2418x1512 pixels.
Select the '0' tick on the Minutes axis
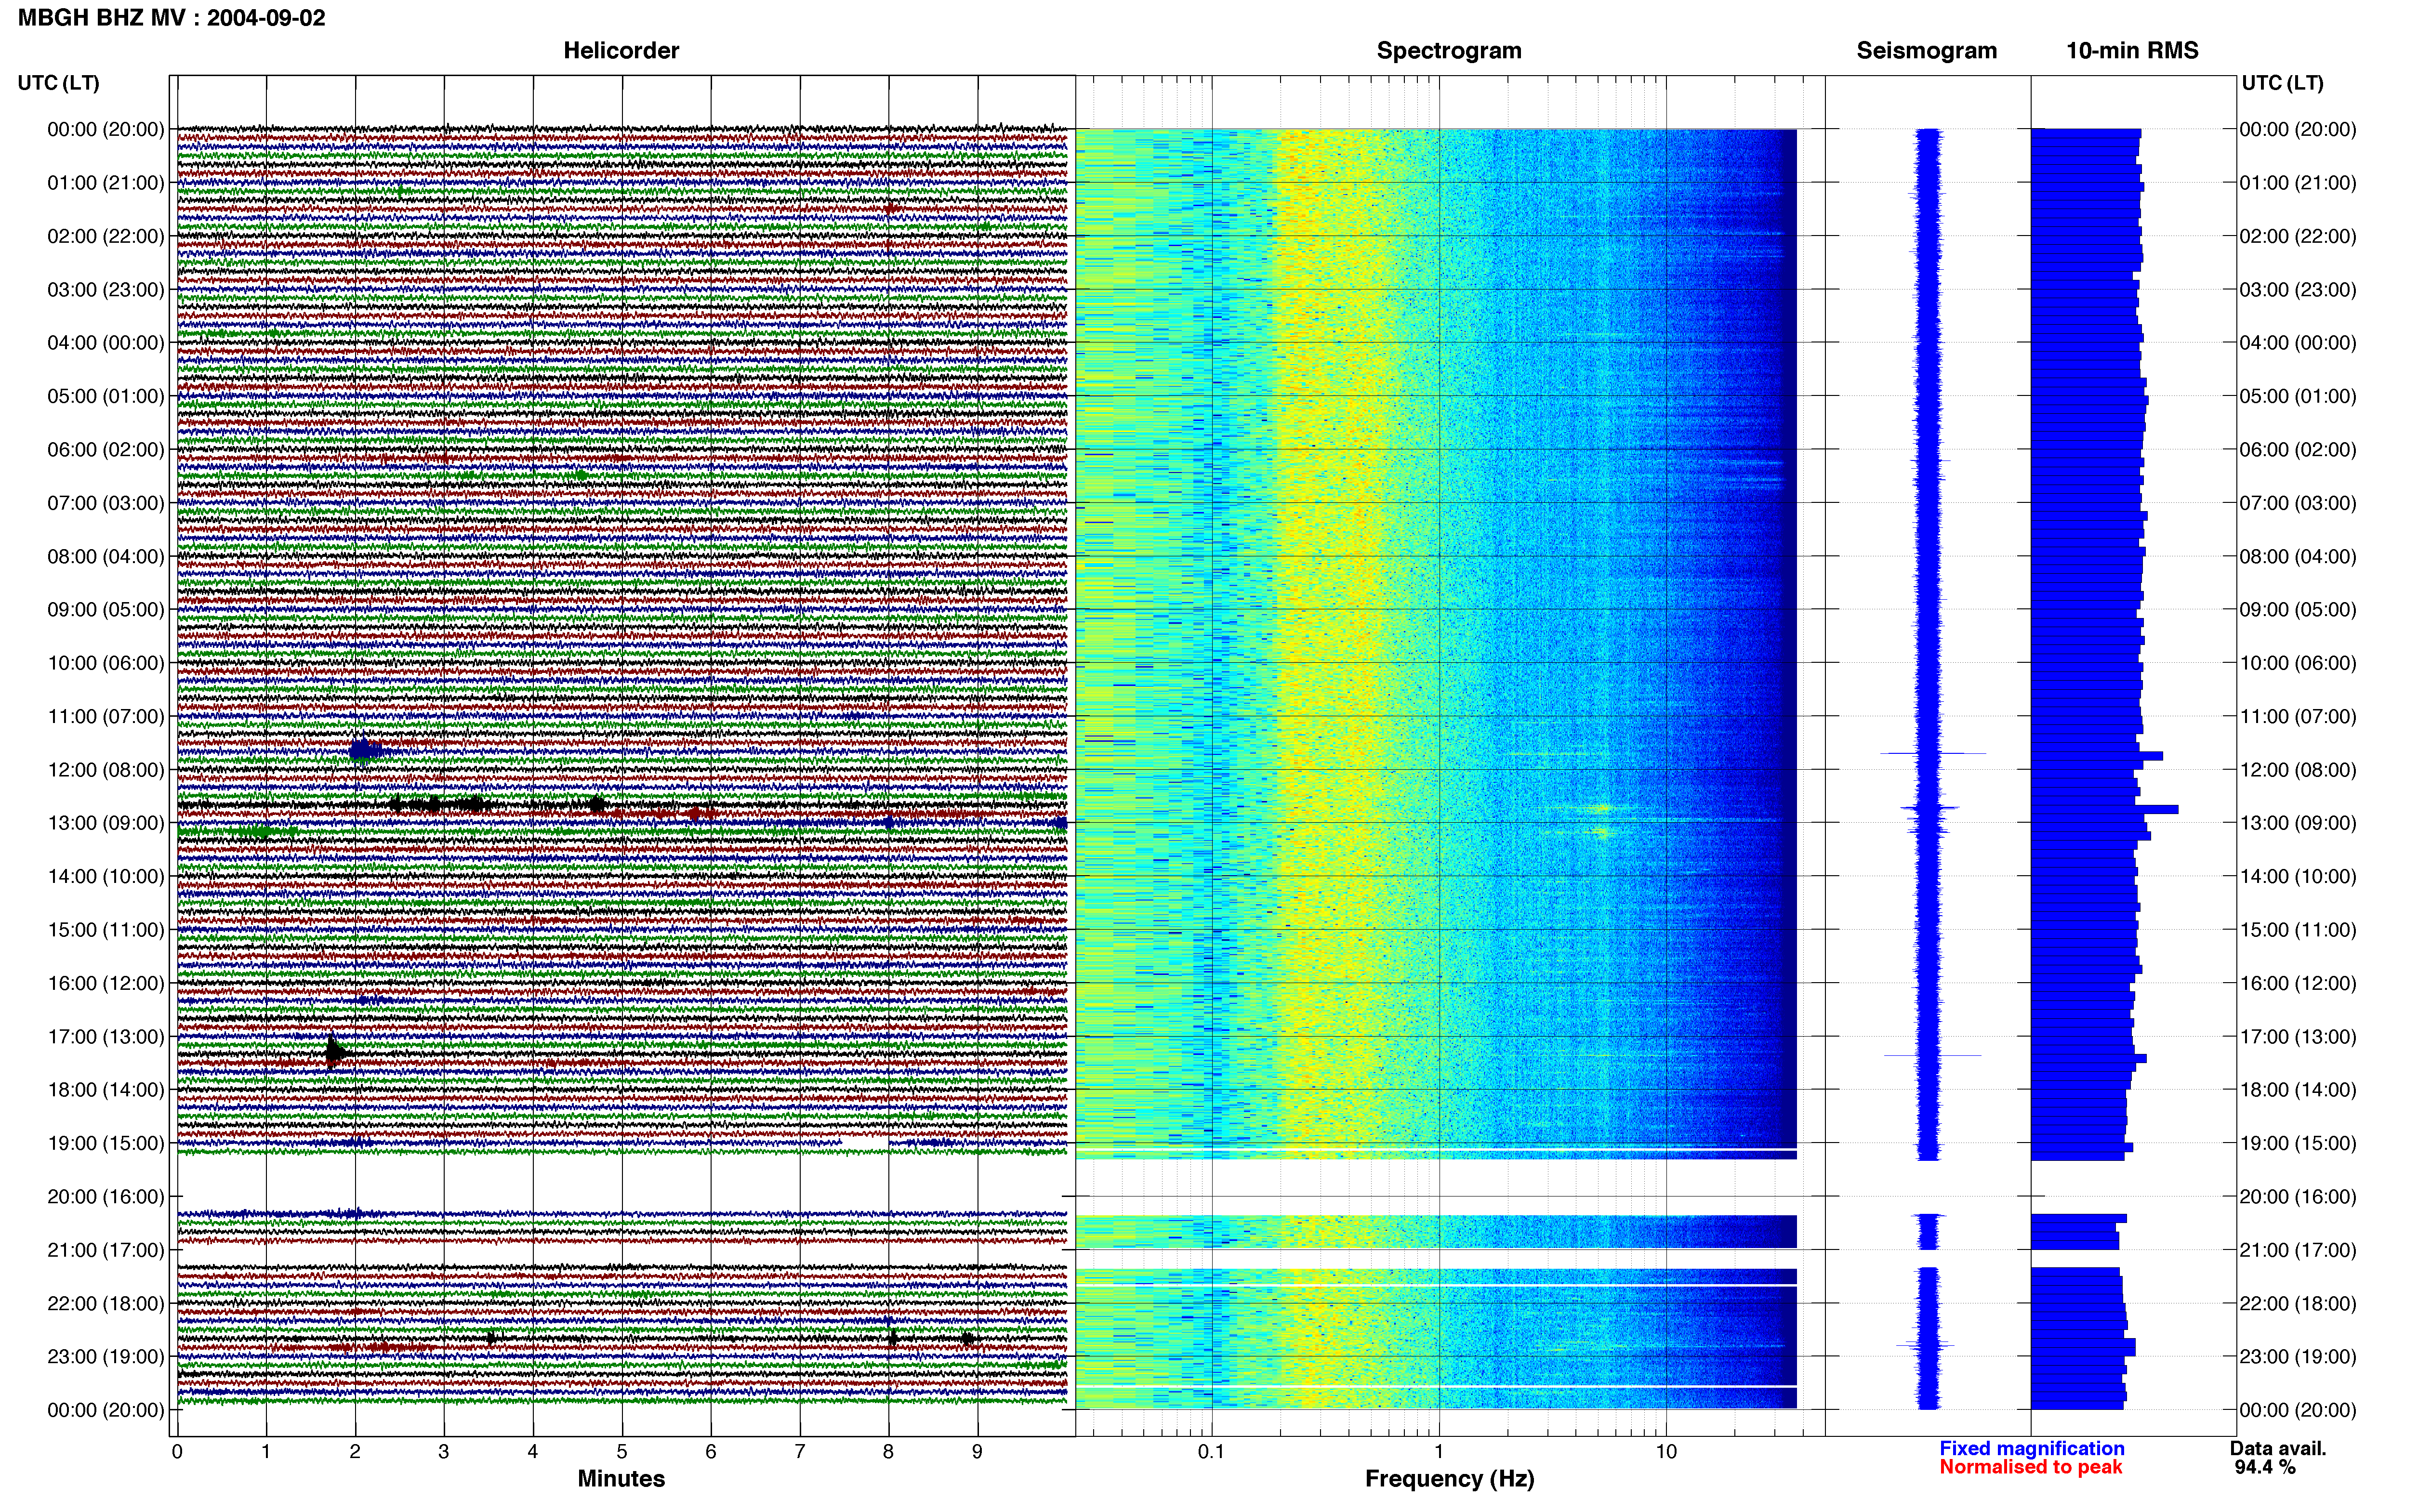[x=177, y=1452]
